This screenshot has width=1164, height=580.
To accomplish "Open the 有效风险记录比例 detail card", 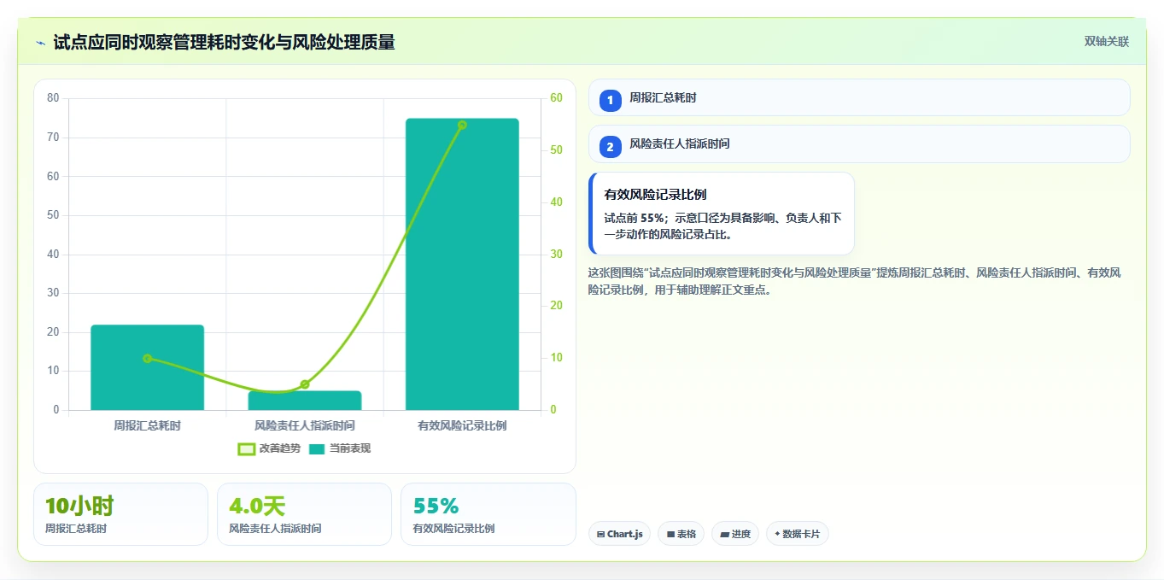I will click(x=722, y=214).
